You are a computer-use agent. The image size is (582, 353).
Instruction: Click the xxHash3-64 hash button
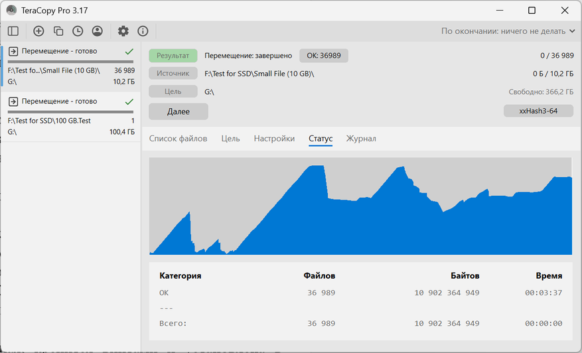pyautogui.click(x=538, y=111)
